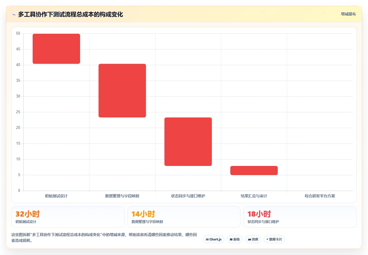This screenshot has width=368, height=255.
Task: Select the small red bar for 结果汇总与审计
Action: (x=254, y=171)
